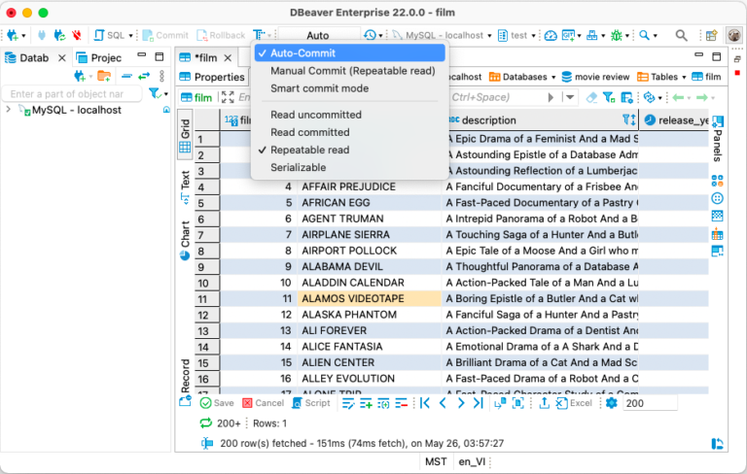This screenshot has width=747, height=474.
Task: Click the film breadcrumb in top right
Action: pos(706,77)
